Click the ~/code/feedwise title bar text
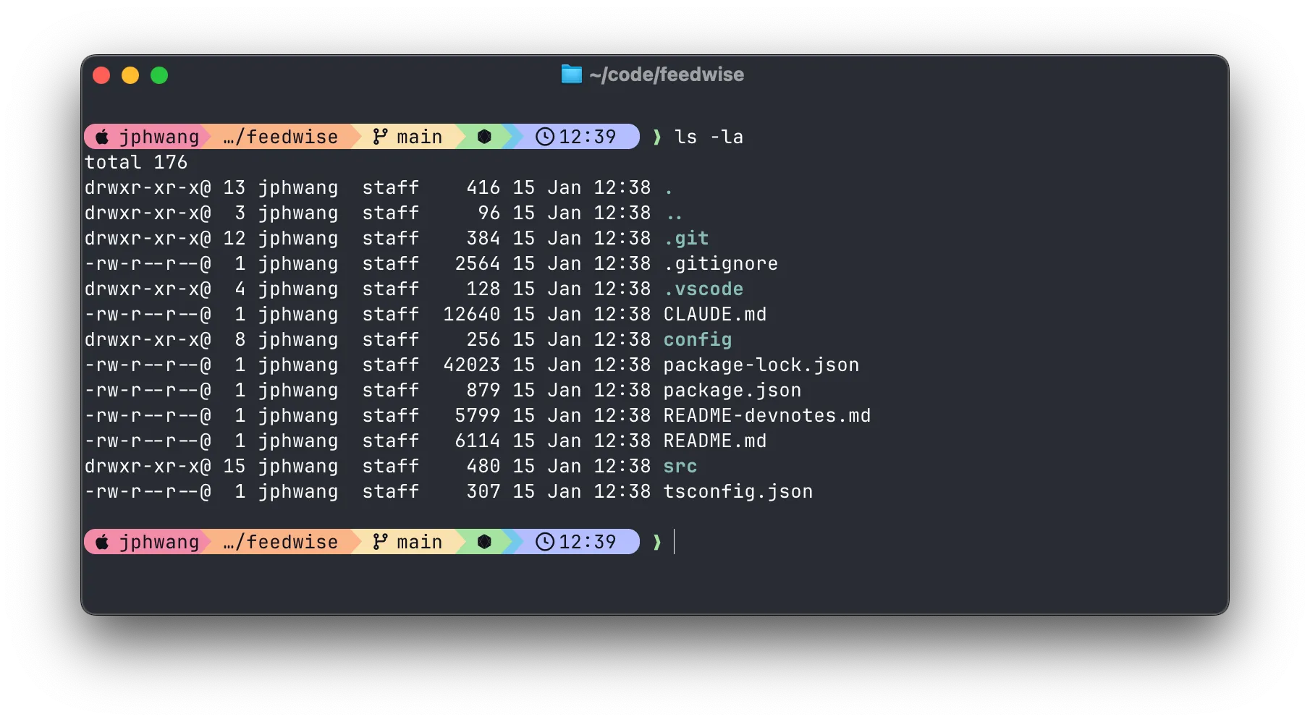Viewport: 1310px width, 722px height. [x=666, y=74]
